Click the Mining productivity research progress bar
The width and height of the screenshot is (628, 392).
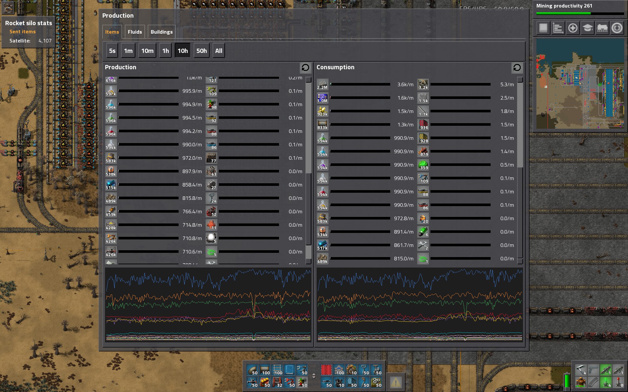tap(580, 14)
